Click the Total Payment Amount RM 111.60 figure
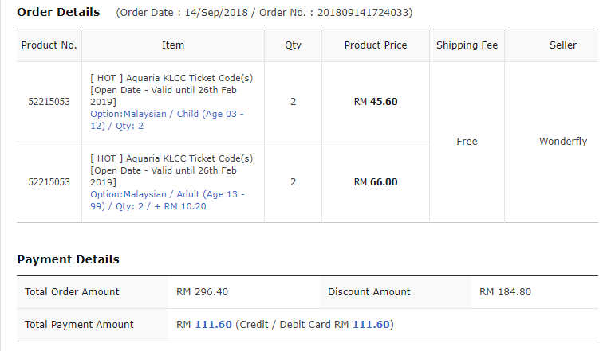This screenshot has width=607, height=351. pos(204,325)
